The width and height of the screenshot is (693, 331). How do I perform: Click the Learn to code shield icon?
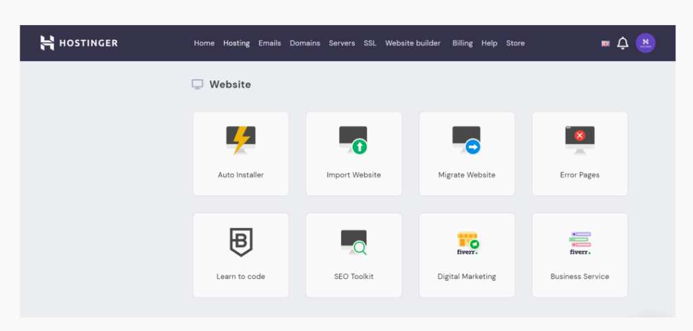tap(240, 242)
